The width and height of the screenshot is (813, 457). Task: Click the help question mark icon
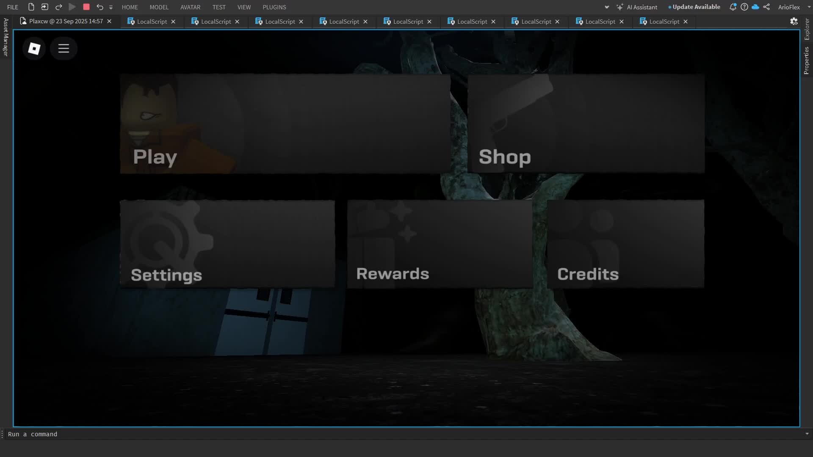point(744,7)
